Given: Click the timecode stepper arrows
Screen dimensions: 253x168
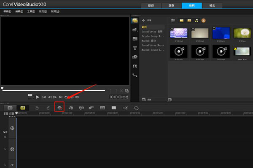Looking at the screenshot, I should coord(127,97).
